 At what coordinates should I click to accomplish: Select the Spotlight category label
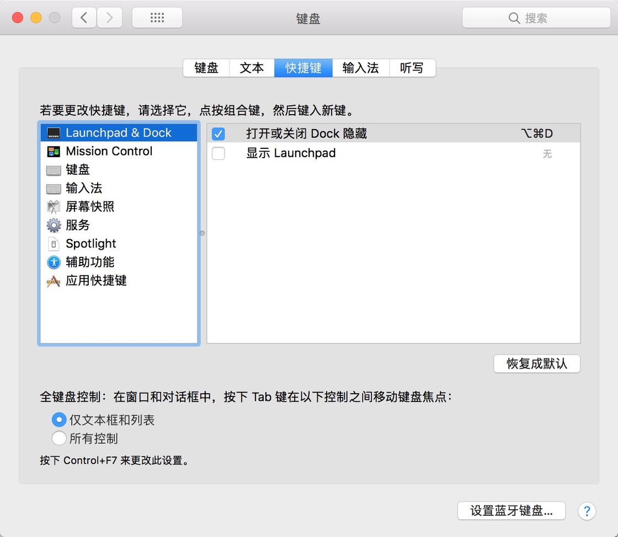coord(91,244)
